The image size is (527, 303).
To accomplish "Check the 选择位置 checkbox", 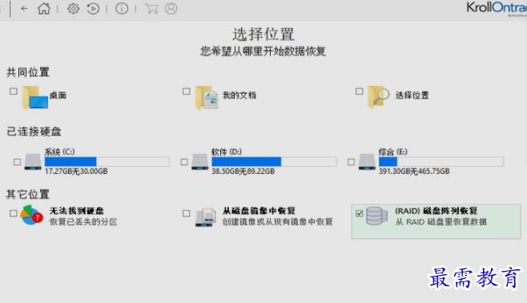I will 360,91.
